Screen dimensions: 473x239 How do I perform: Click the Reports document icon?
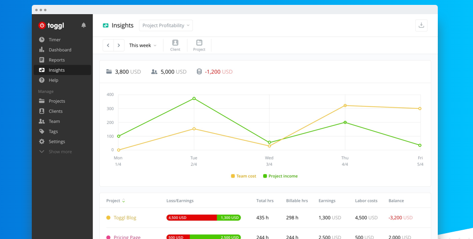click(x=42, y=60)
